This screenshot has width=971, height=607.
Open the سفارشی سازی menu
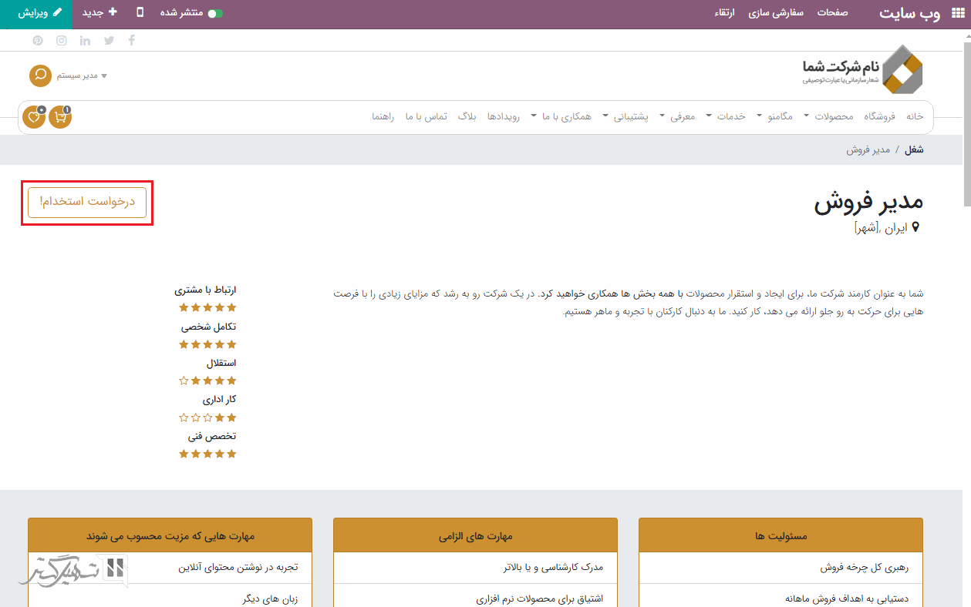pyautogui.click(x=776, y=13)
